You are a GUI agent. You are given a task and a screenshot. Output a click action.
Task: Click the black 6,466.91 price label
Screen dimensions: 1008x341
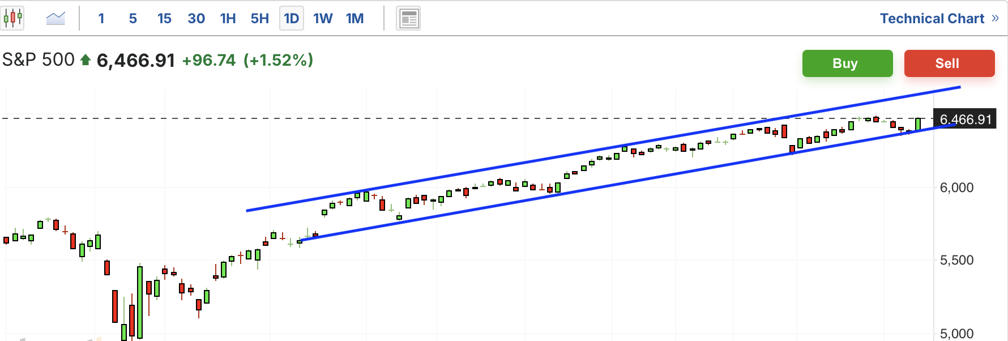pos(965,119)
